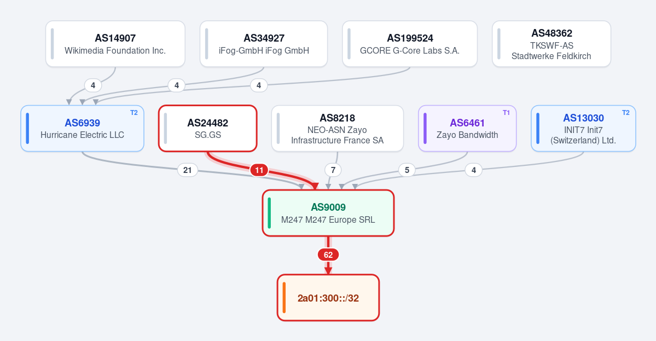
Task: Click the 21 edge count badge
Action: click(188, 170)
